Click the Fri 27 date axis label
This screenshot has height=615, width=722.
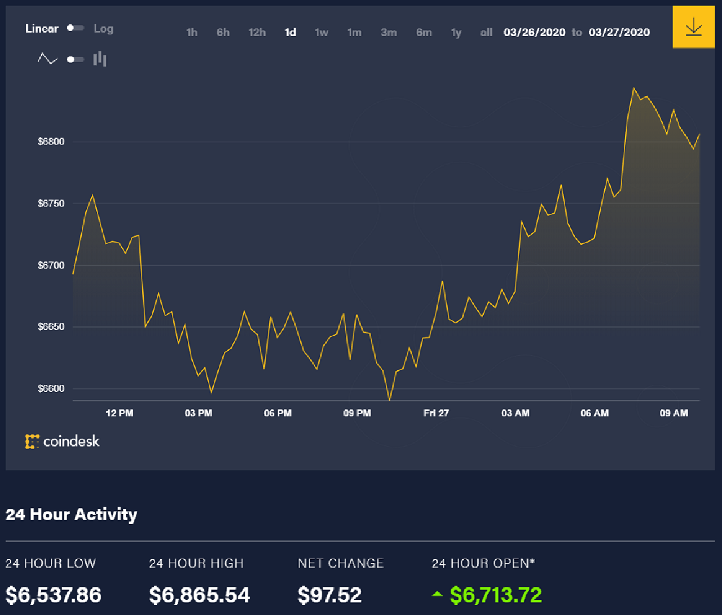click(x=436, y=413)
